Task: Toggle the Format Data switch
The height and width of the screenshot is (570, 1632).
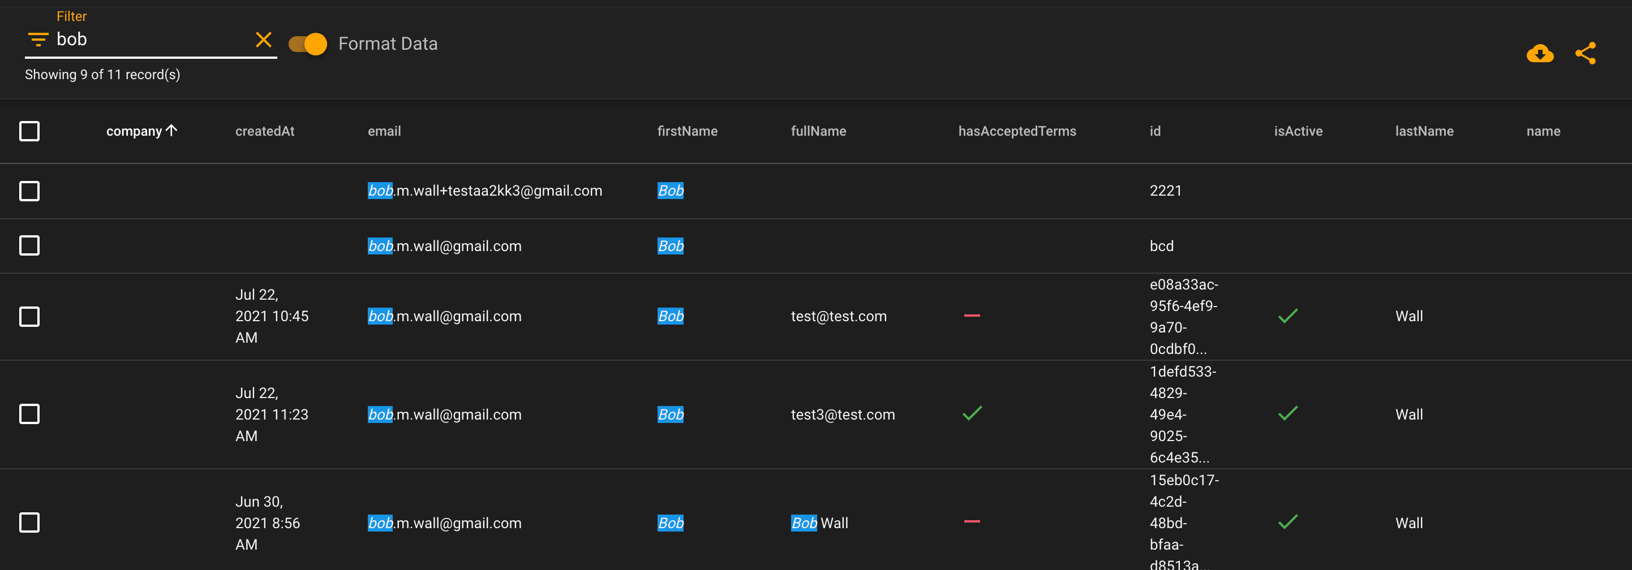Action: (x=308, y=44)
